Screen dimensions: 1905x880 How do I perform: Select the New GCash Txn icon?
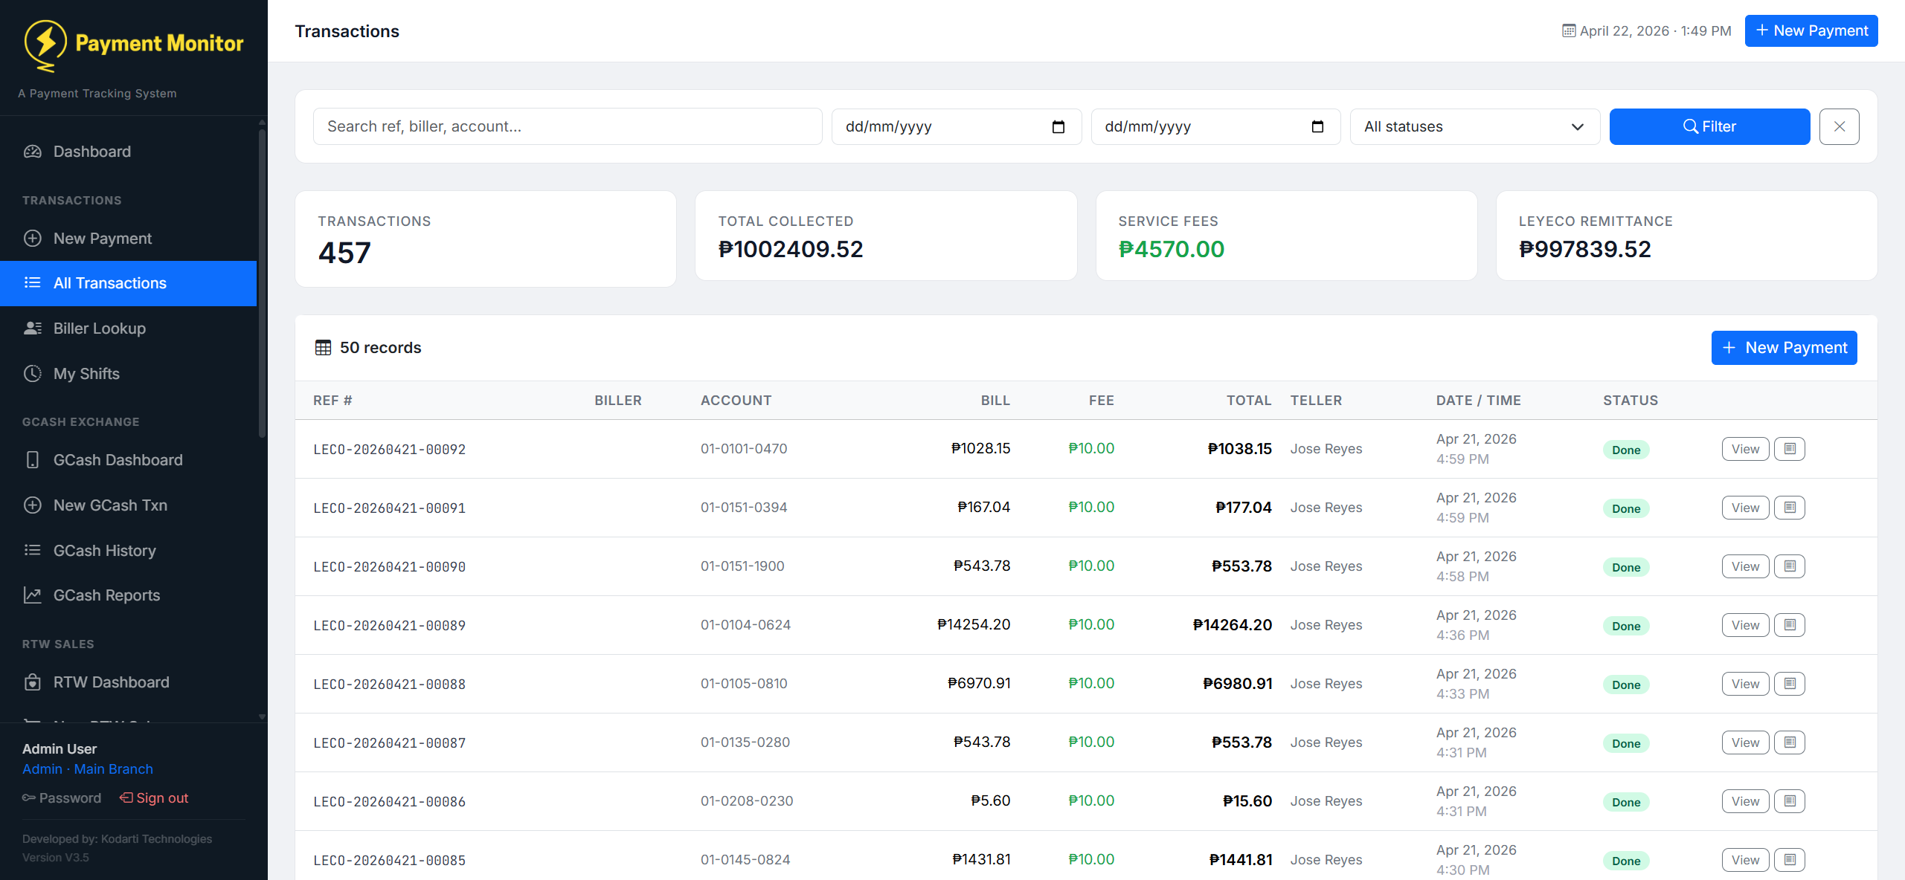point(33,505)
